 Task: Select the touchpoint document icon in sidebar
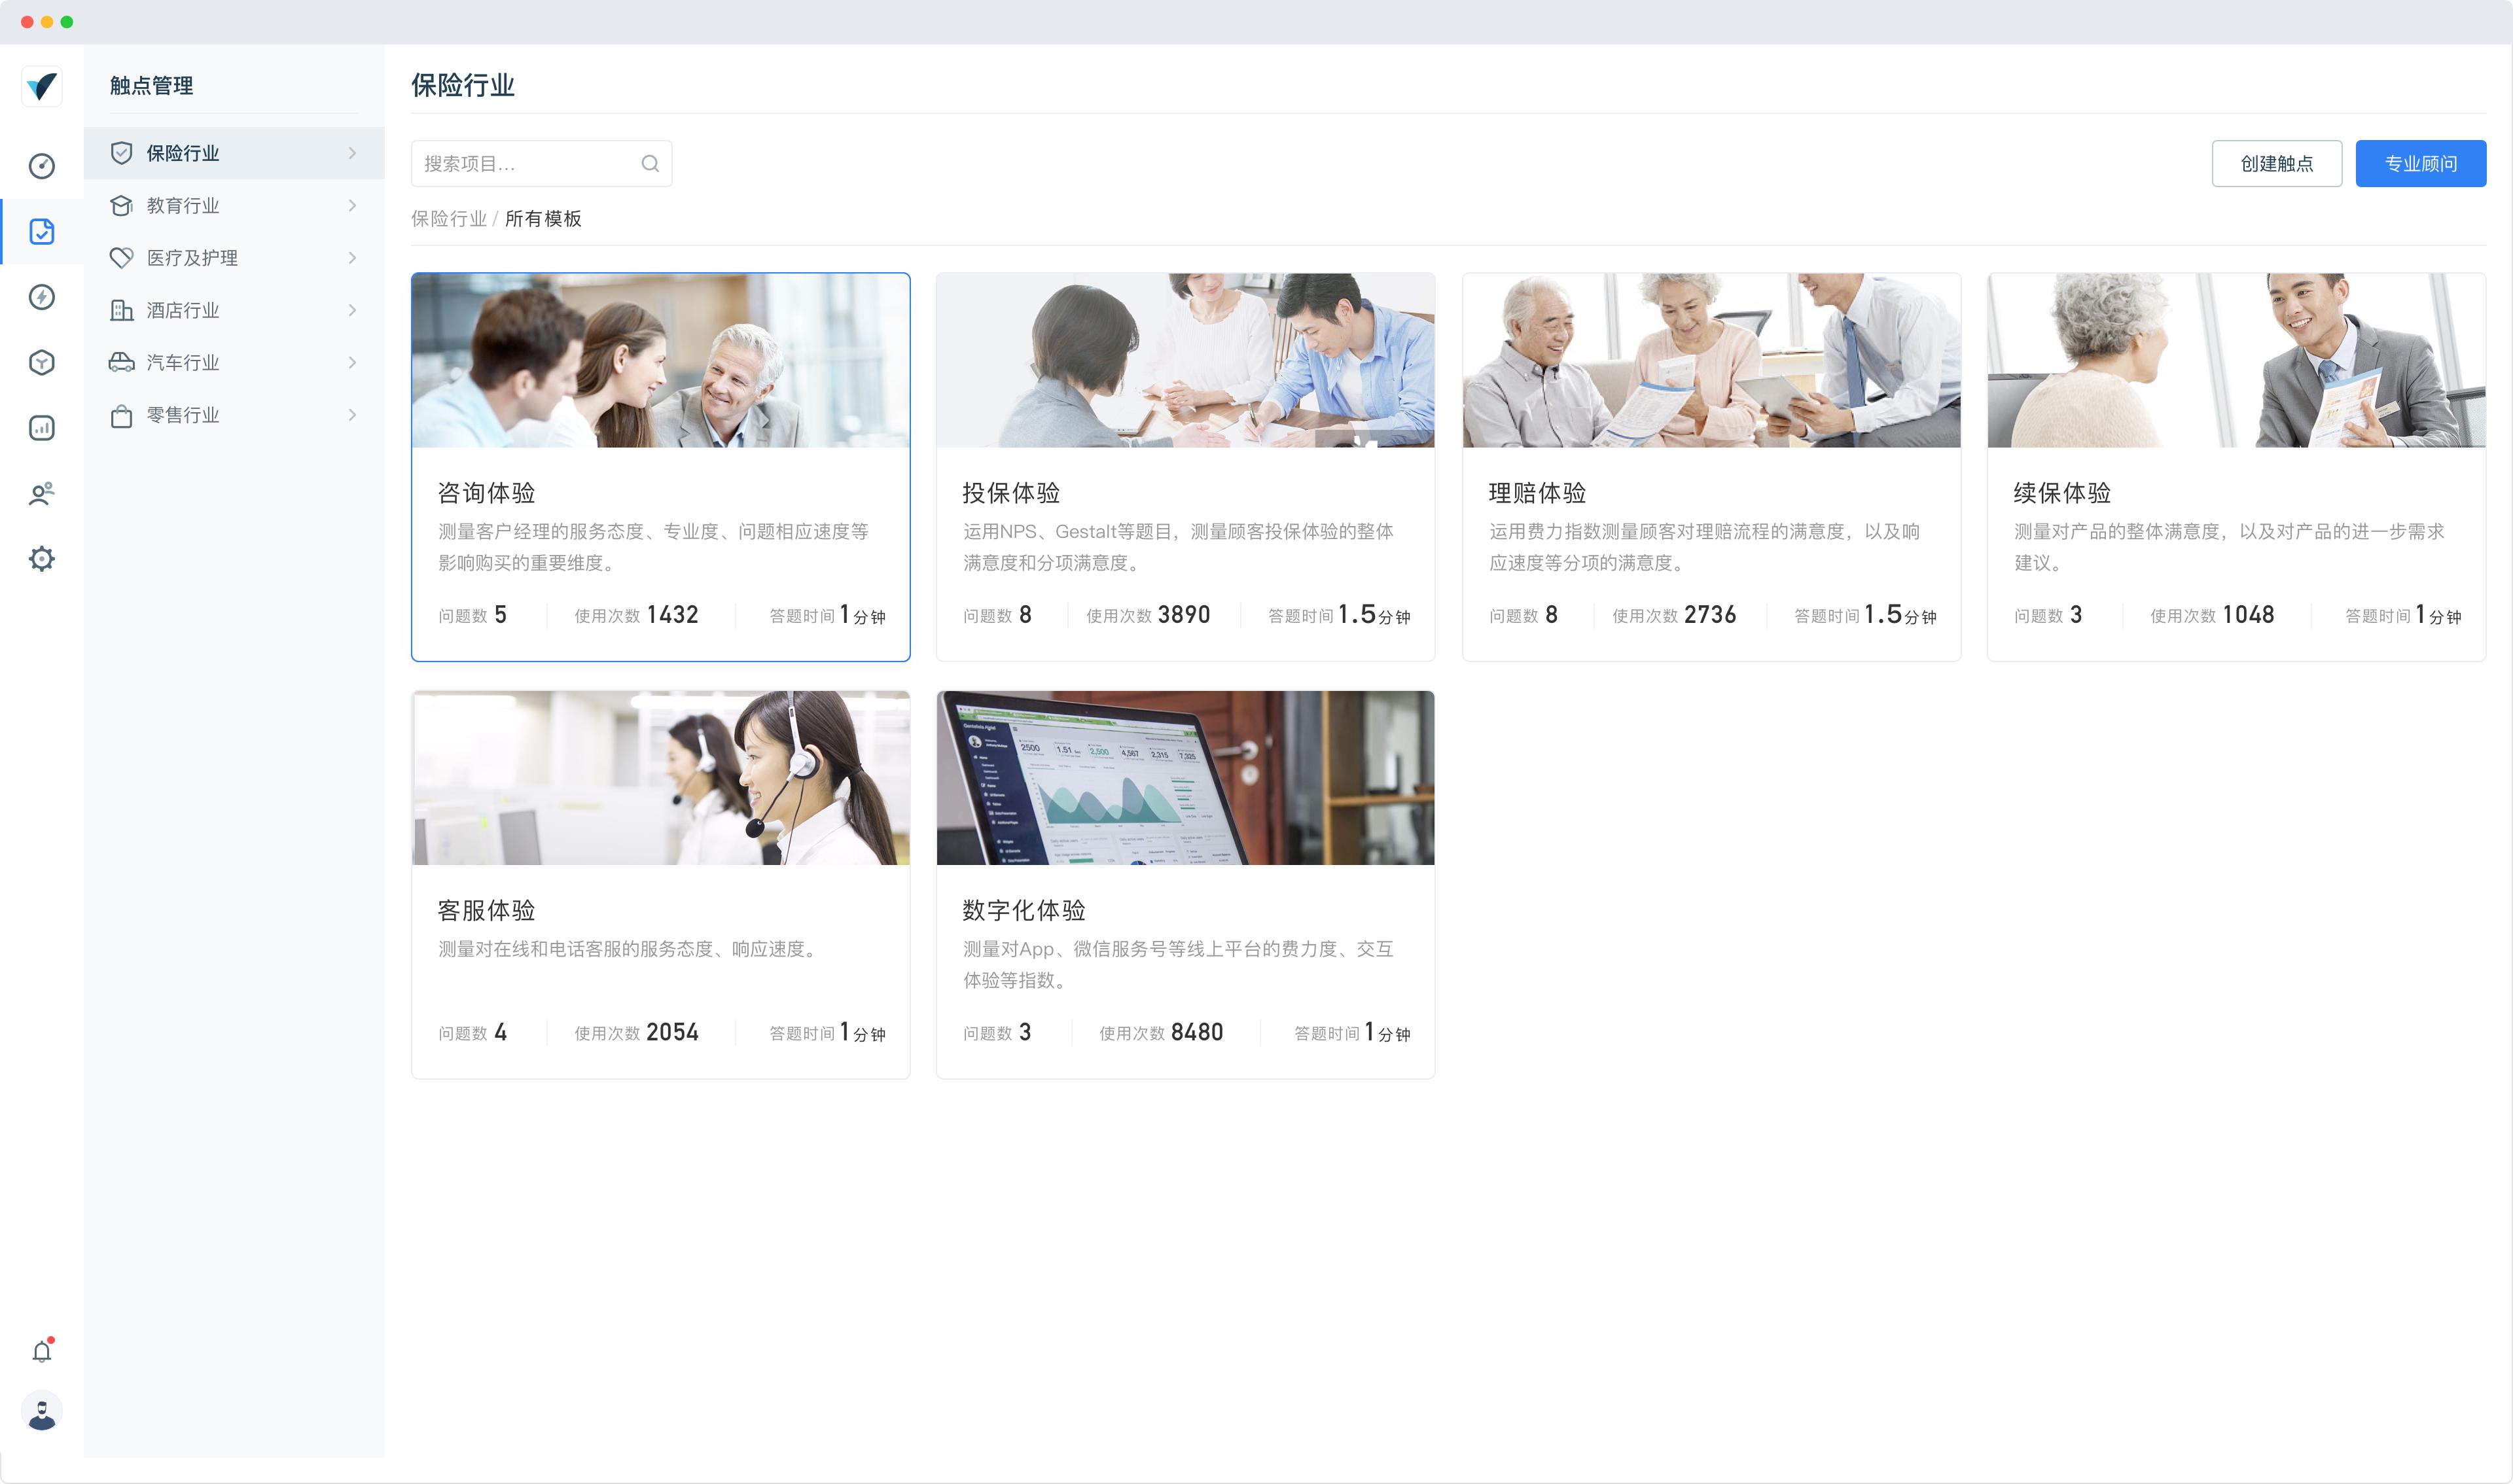pos(41,231)
